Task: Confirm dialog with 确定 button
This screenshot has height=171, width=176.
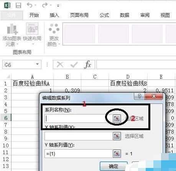Action: (113, 166)
